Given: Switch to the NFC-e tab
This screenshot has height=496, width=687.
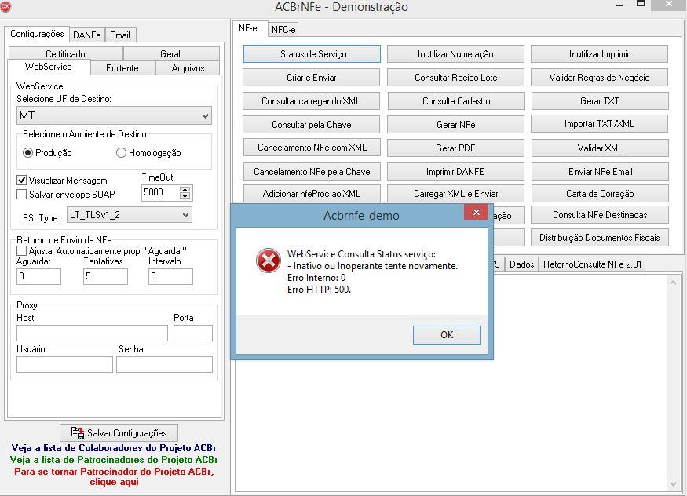Looking at the screenshot, I should point(283,29).
